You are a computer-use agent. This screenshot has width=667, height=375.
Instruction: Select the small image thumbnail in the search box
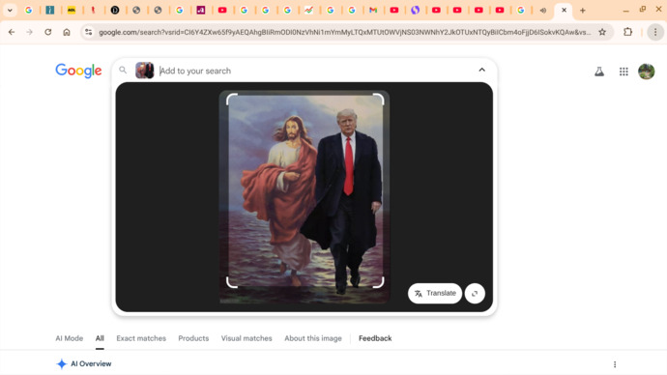click(x=145, y=71)
